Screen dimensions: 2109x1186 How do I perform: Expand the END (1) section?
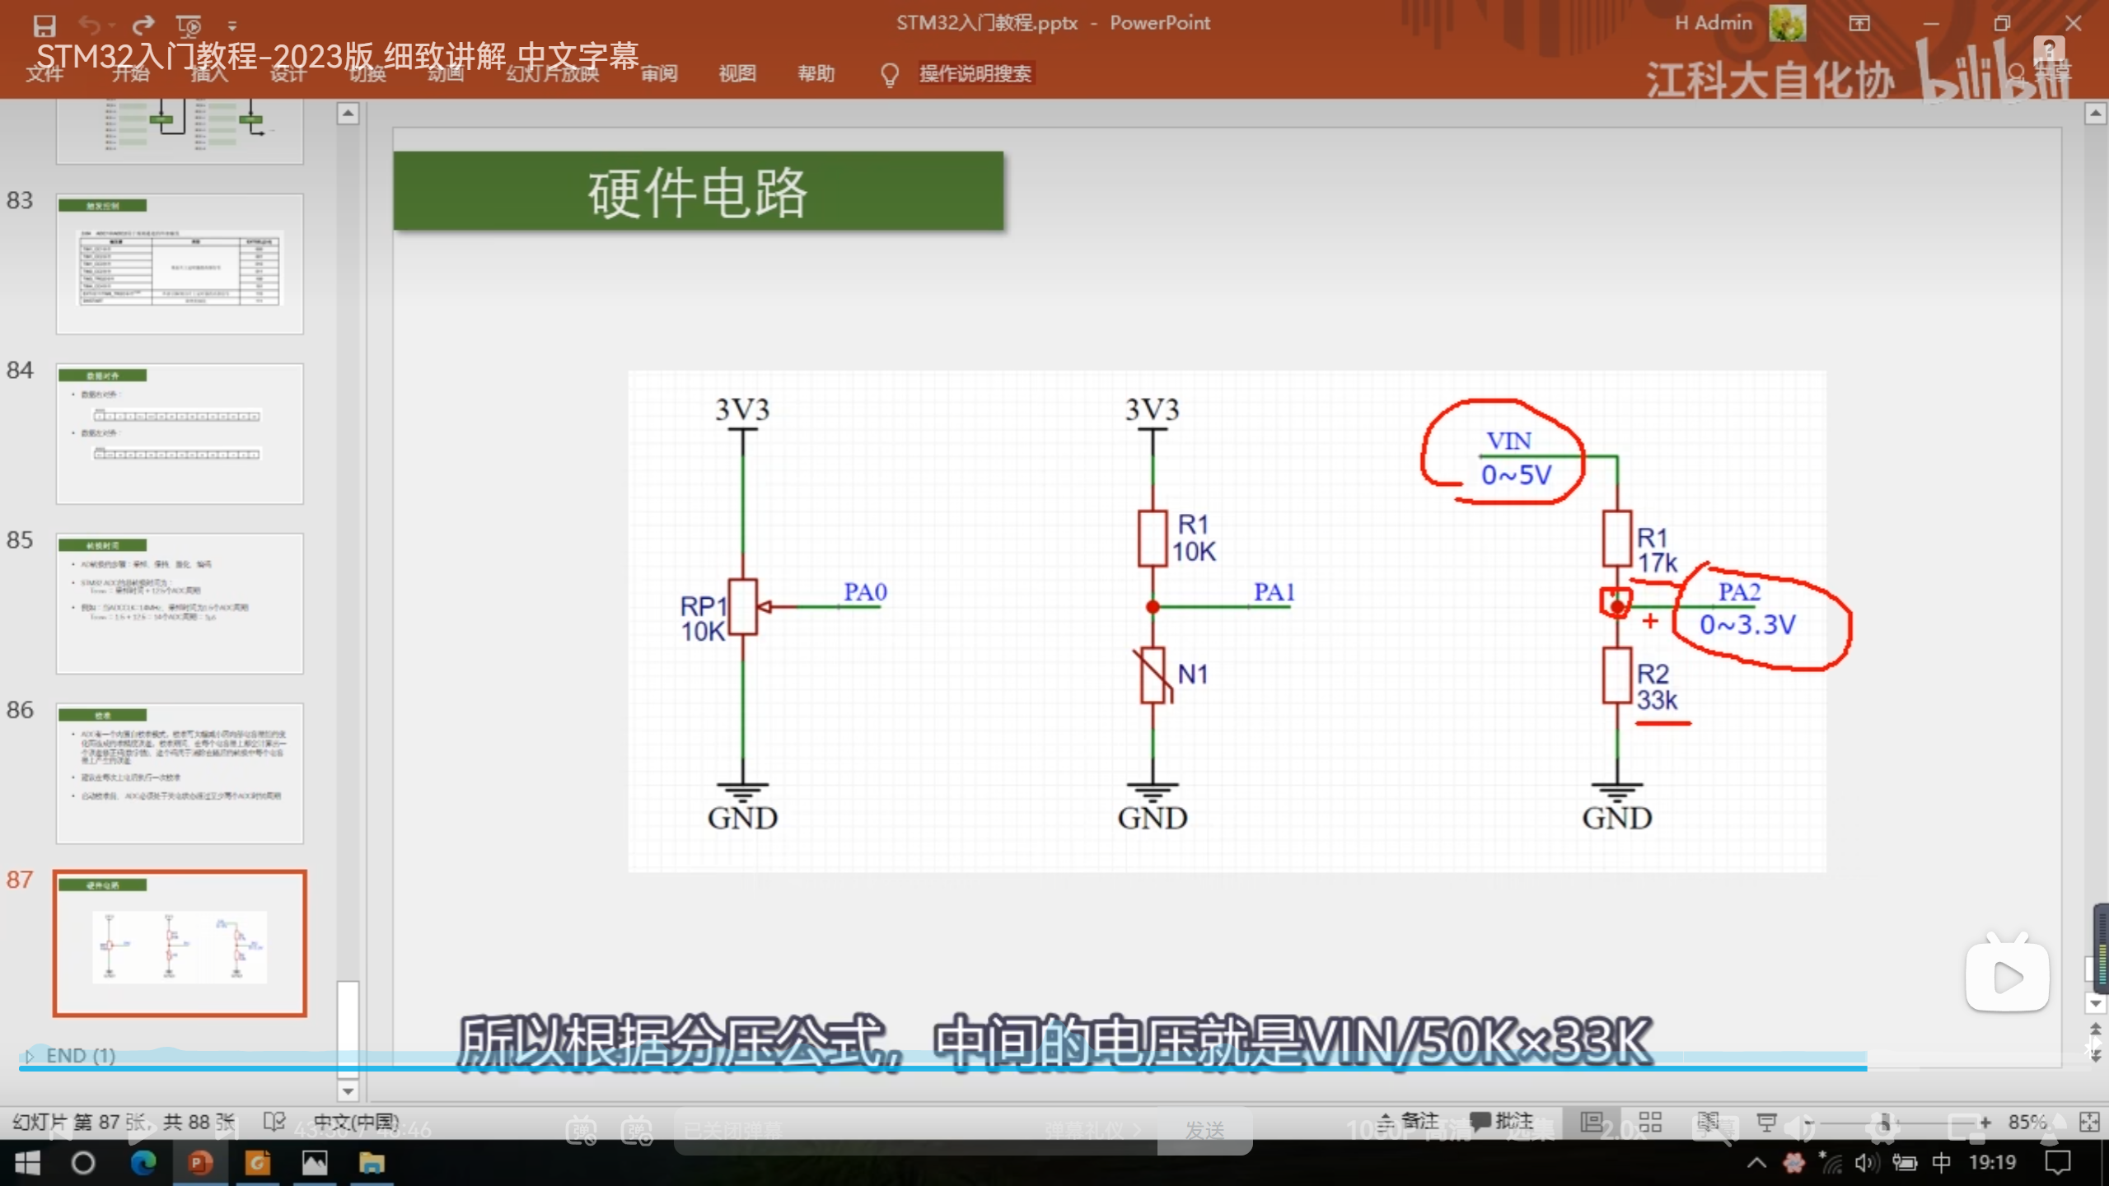[30, 1056]
